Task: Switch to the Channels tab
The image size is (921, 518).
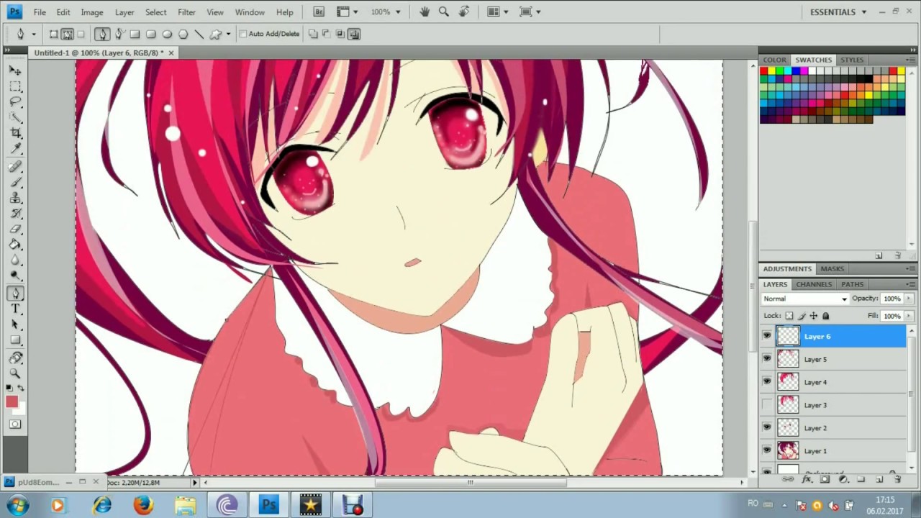Action: coord(814,284)
